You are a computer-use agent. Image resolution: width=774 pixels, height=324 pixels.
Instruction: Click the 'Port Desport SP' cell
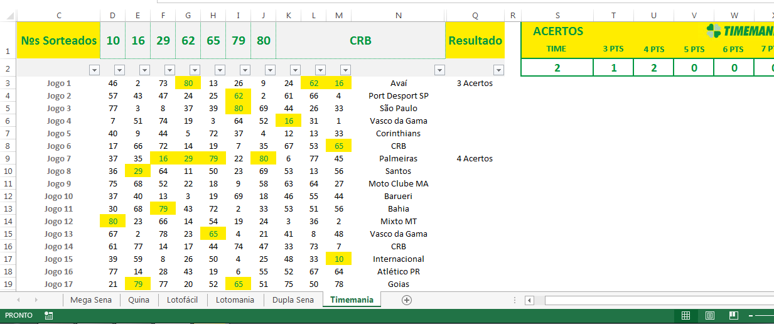[x=399, y=95]
